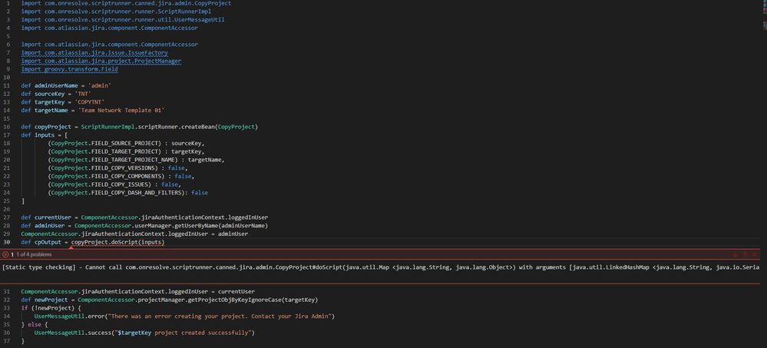The image size is (767, 348).
Task: Click FIELD_COPY_DASH_AND_FILTERS on line 24
Action: coord(136,193)
